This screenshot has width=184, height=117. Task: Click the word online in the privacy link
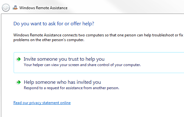65,103
